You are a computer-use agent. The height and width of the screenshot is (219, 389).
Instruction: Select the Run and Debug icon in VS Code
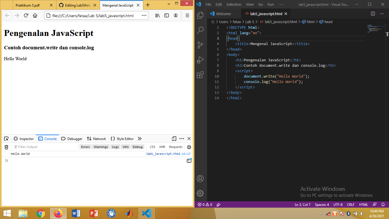click(x=200, y=60)
